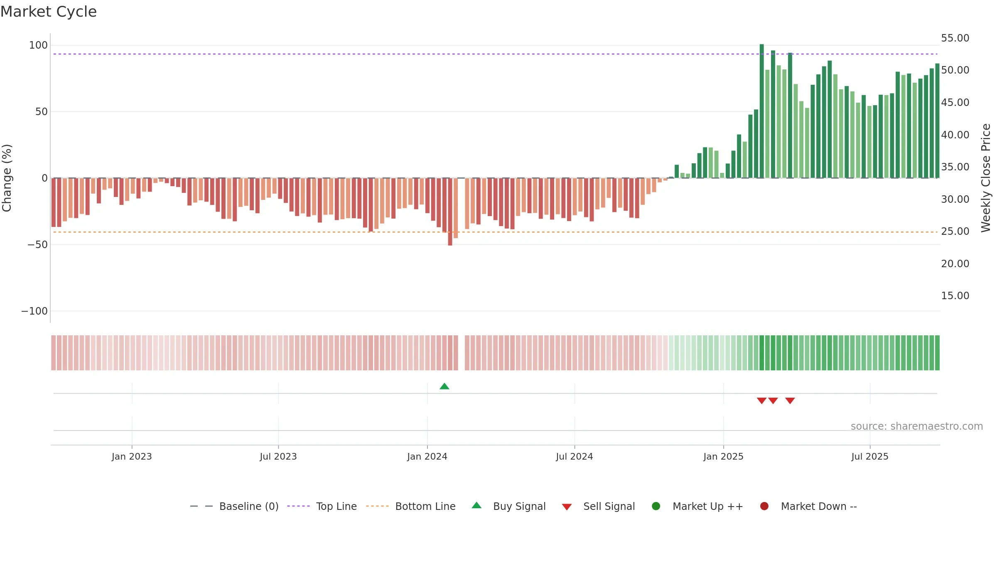
Task: Click the dark red circle legend icon
Action: tap(764, 506)
